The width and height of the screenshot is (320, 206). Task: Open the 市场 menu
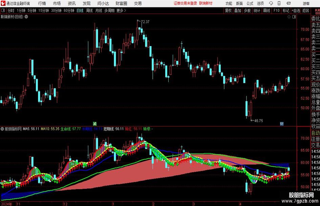click(57, 3)
